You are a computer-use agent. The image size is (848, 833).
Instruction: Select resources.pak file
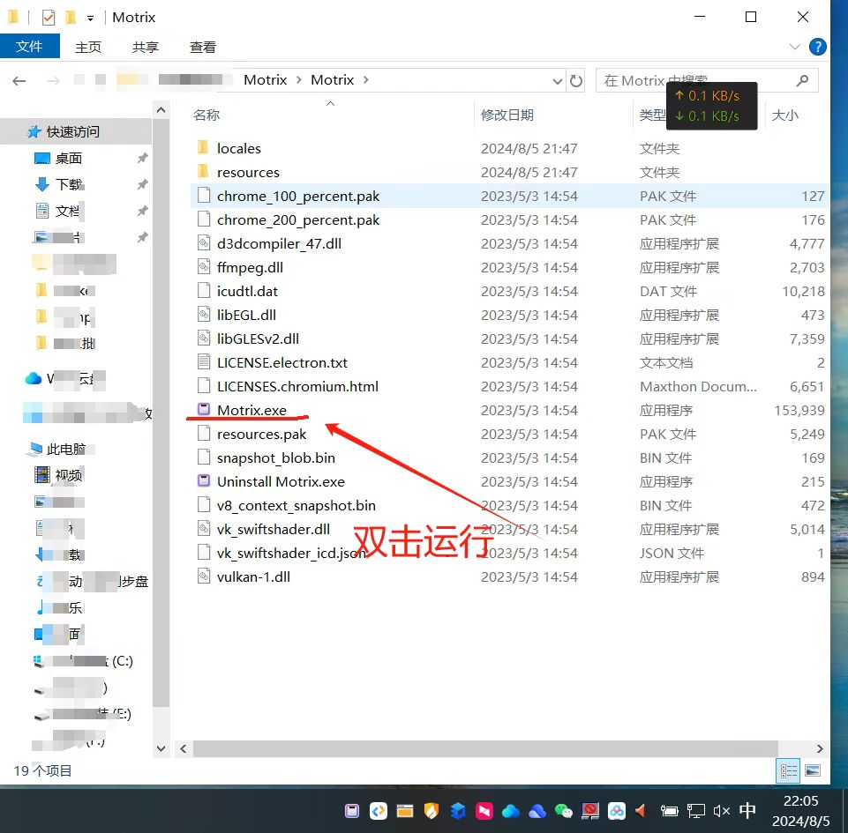coord(262,434)
